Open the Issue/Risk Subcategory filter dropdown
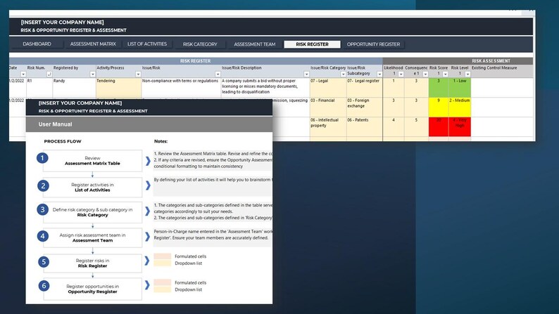559x314 pixels. click(x=379, y=74)
